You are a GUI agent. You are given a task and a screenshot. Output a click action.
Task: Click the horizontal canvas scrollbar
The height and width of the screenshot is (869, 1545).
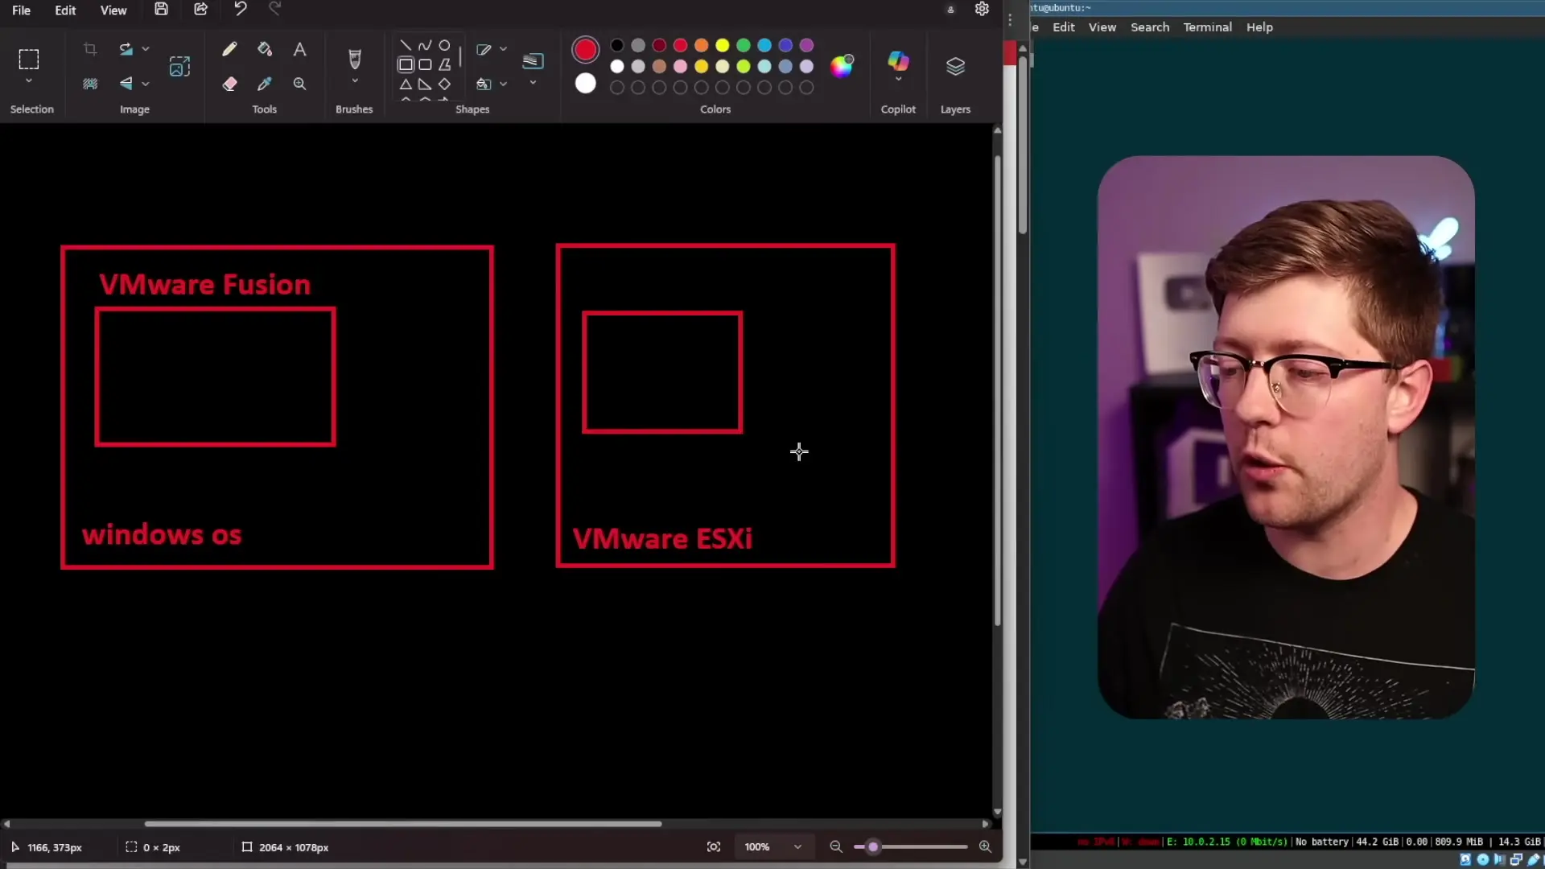pos(402,824)
